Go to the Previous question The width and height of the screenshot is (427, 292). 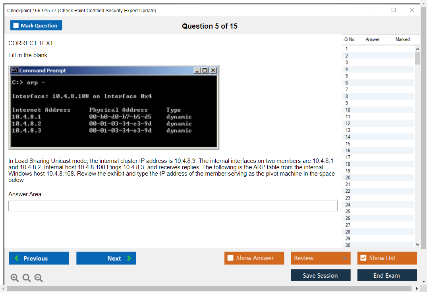pos(39,258)
